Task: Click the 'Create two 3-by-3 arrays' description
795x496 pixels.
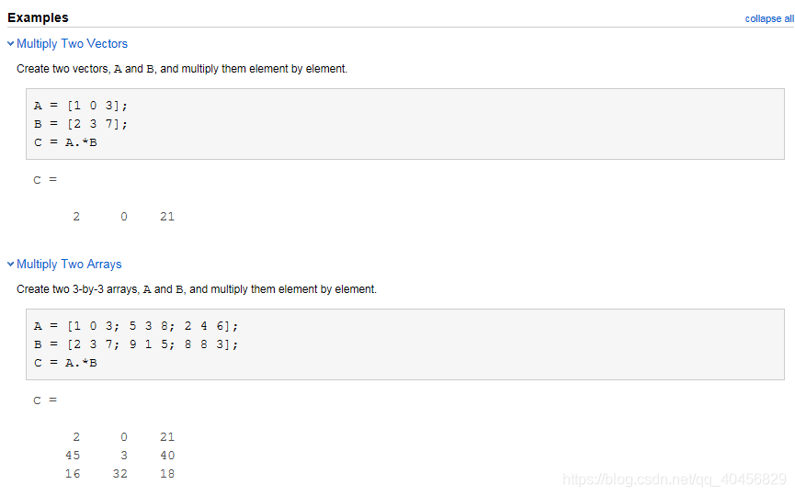Action: point(197,289)
